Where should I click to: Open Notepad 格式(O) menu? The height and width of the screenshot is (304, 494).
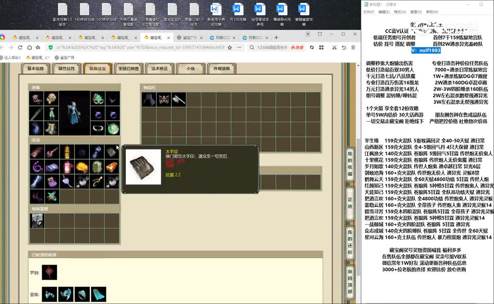[x=400, y=12]
